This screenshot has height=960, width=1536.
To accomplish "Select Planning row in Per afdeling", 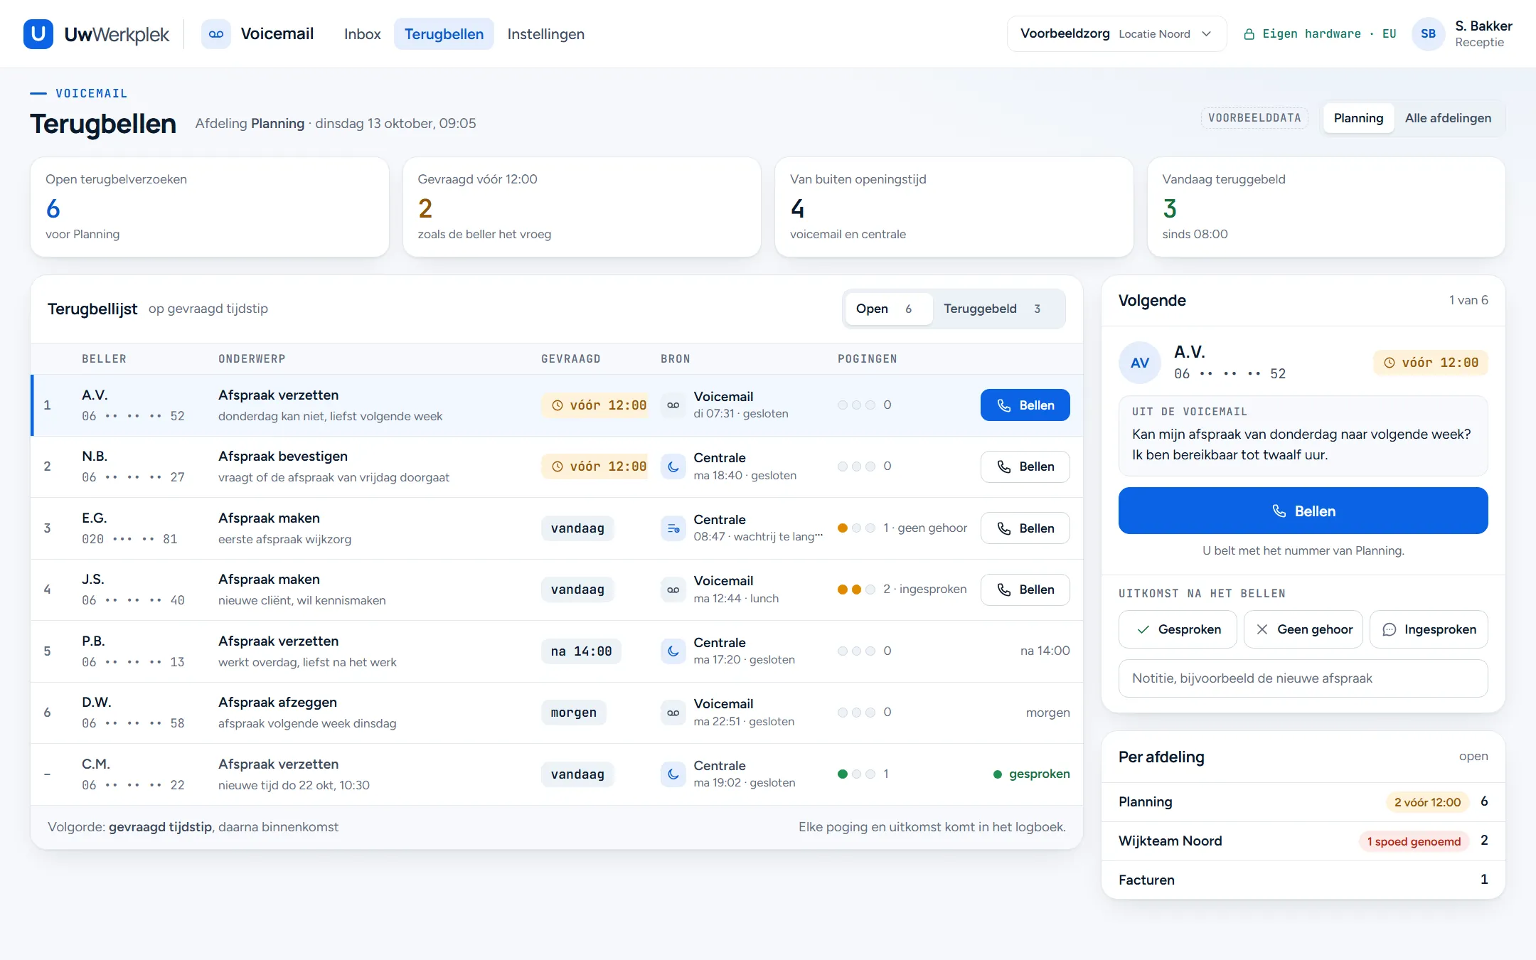I will (x=1303, y=802).
